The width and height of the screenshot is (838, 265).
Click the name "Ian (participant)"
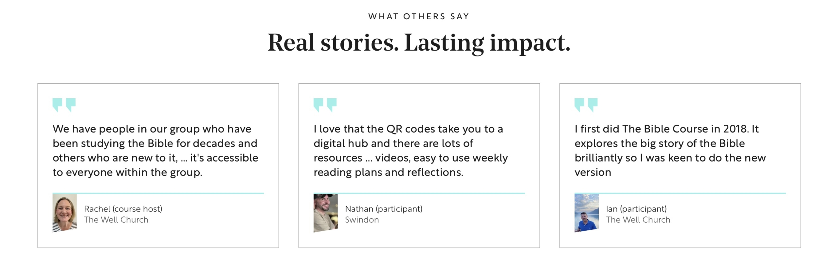tap(636, 209)
